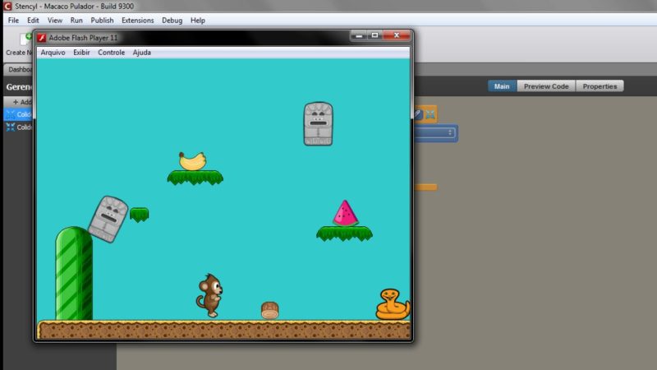Click the watermelon slice pickup
657x370 pixels.
tap(345, 213)
